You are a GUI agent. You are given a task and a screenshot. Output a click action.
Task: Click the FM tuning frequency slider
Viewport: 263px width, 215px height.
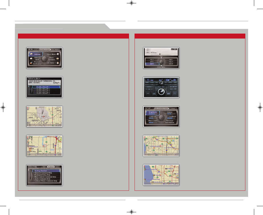pyautogui.click(x=161, y=54)
